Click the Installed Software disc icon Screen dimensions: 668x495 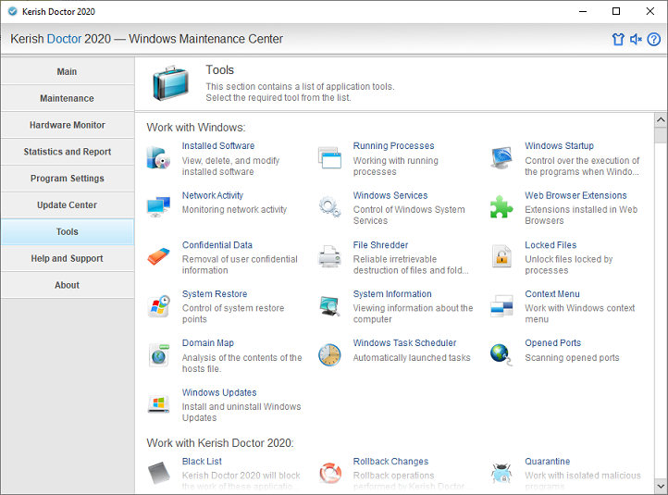point(158,158)
